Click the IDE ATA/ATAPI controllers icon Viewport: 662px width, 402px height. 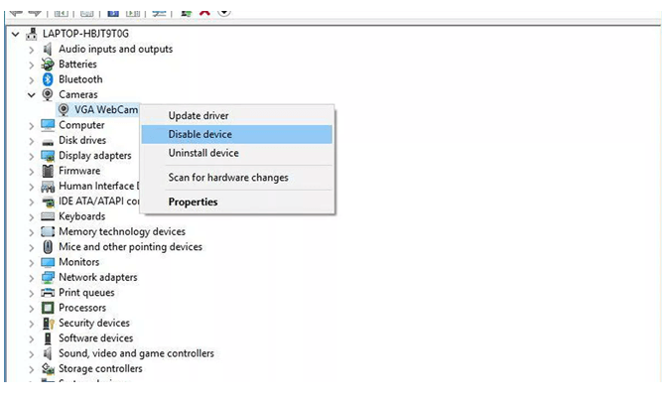tap(48, 201)
